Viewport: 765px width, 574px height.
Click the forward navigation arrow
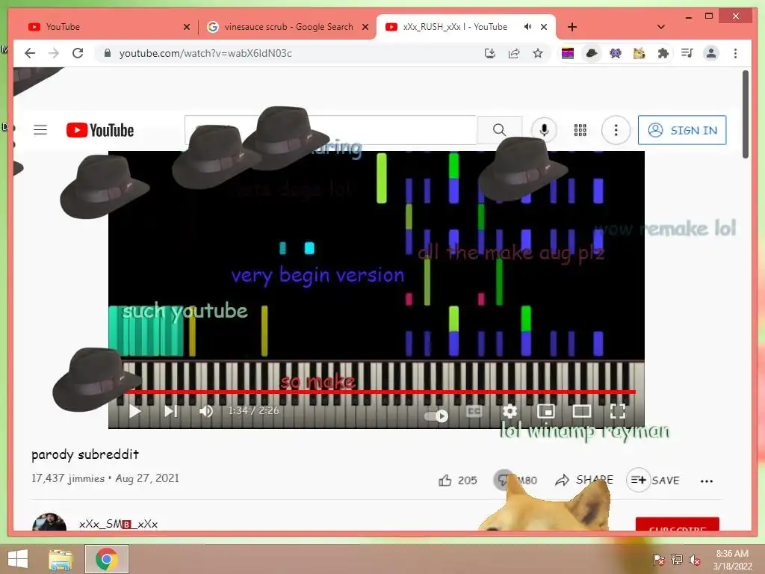coord(54,53)
